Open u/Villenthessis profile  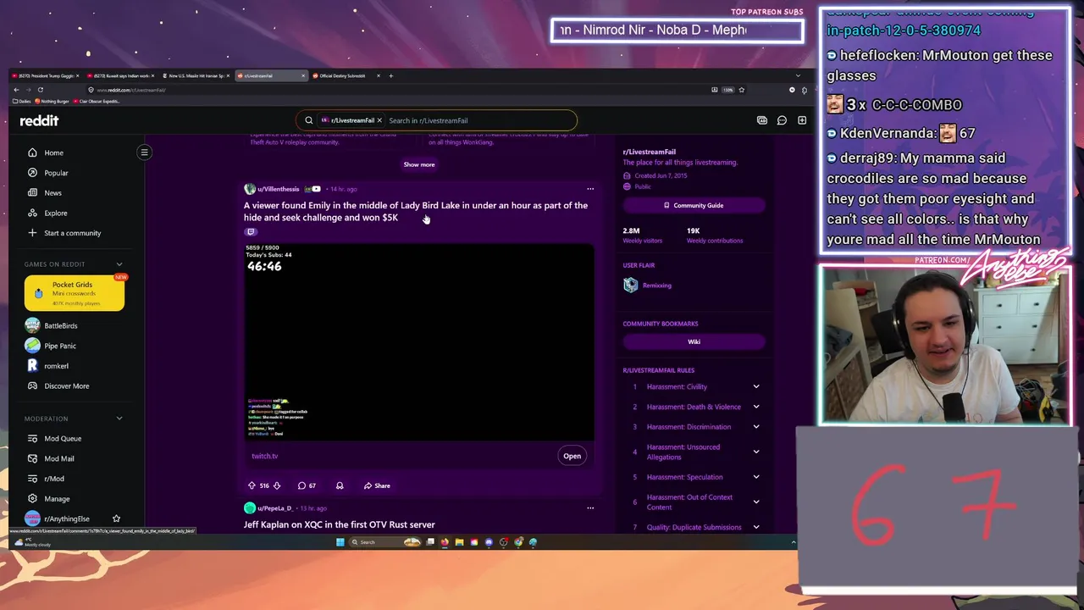pyautogui.click(x=278, y=189)
